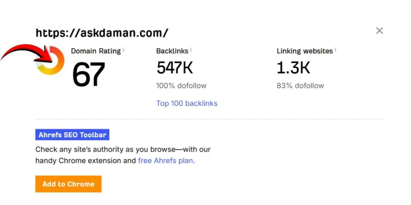Click the Domain Rating score 67

[x=89, y=74]
